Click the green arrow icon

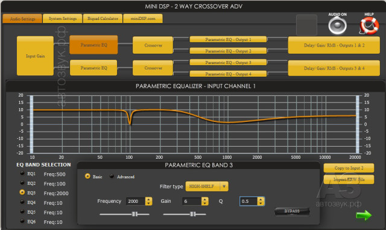tap(364, 215)
